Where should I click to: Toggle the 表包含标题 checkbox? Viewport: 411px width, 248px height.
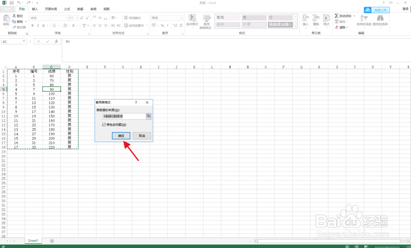[104, 125]
